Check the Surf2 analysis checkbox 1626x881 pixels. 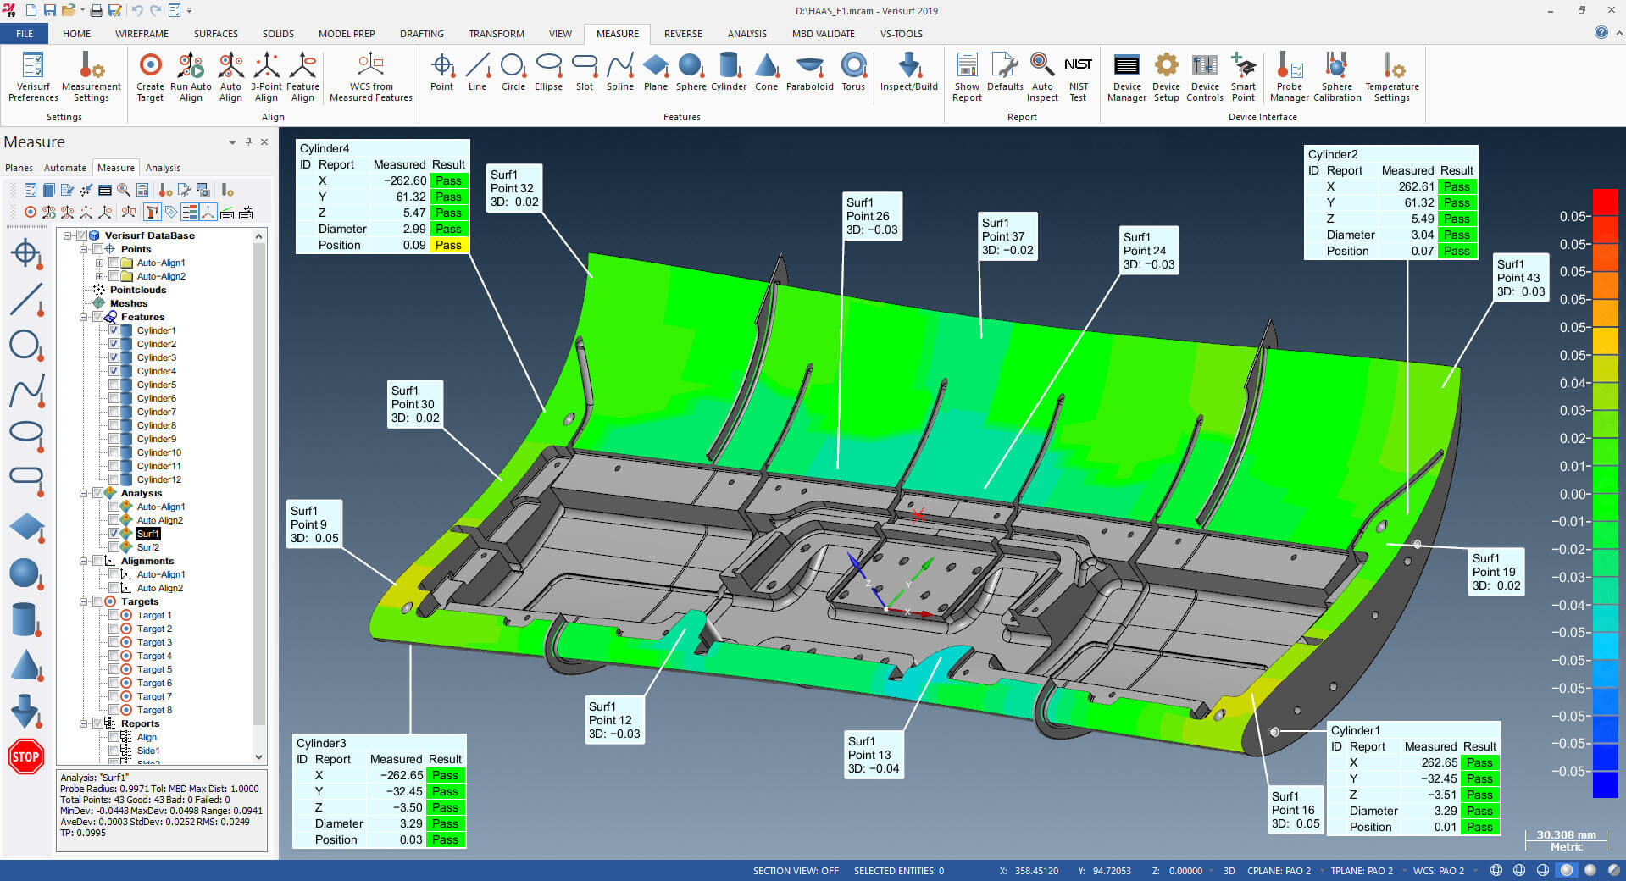pyautogui.click(x=114, y=547)
